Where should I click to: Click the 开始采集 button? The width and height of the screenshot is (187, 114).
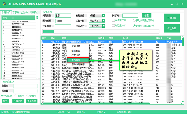click(172, 18)
